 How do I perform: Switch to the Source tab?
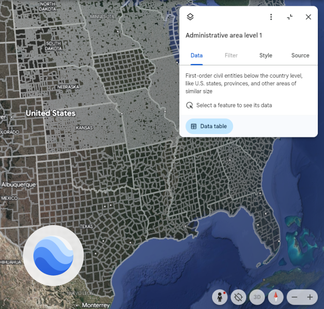coord(300,55)
